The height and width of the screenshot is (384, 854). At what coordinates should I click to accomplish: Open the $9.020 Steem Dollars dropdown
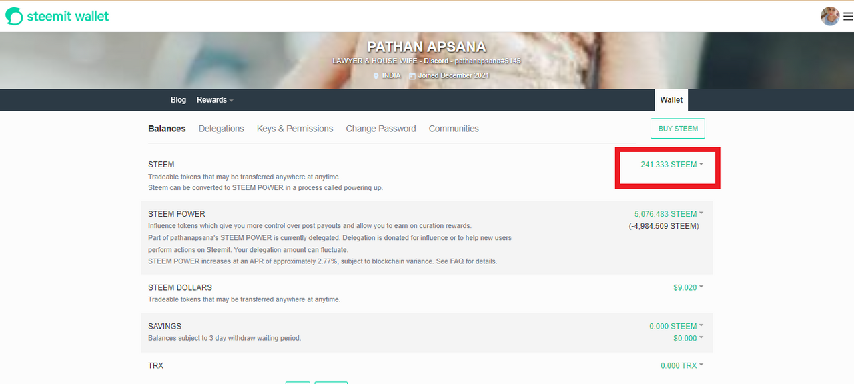689,288
